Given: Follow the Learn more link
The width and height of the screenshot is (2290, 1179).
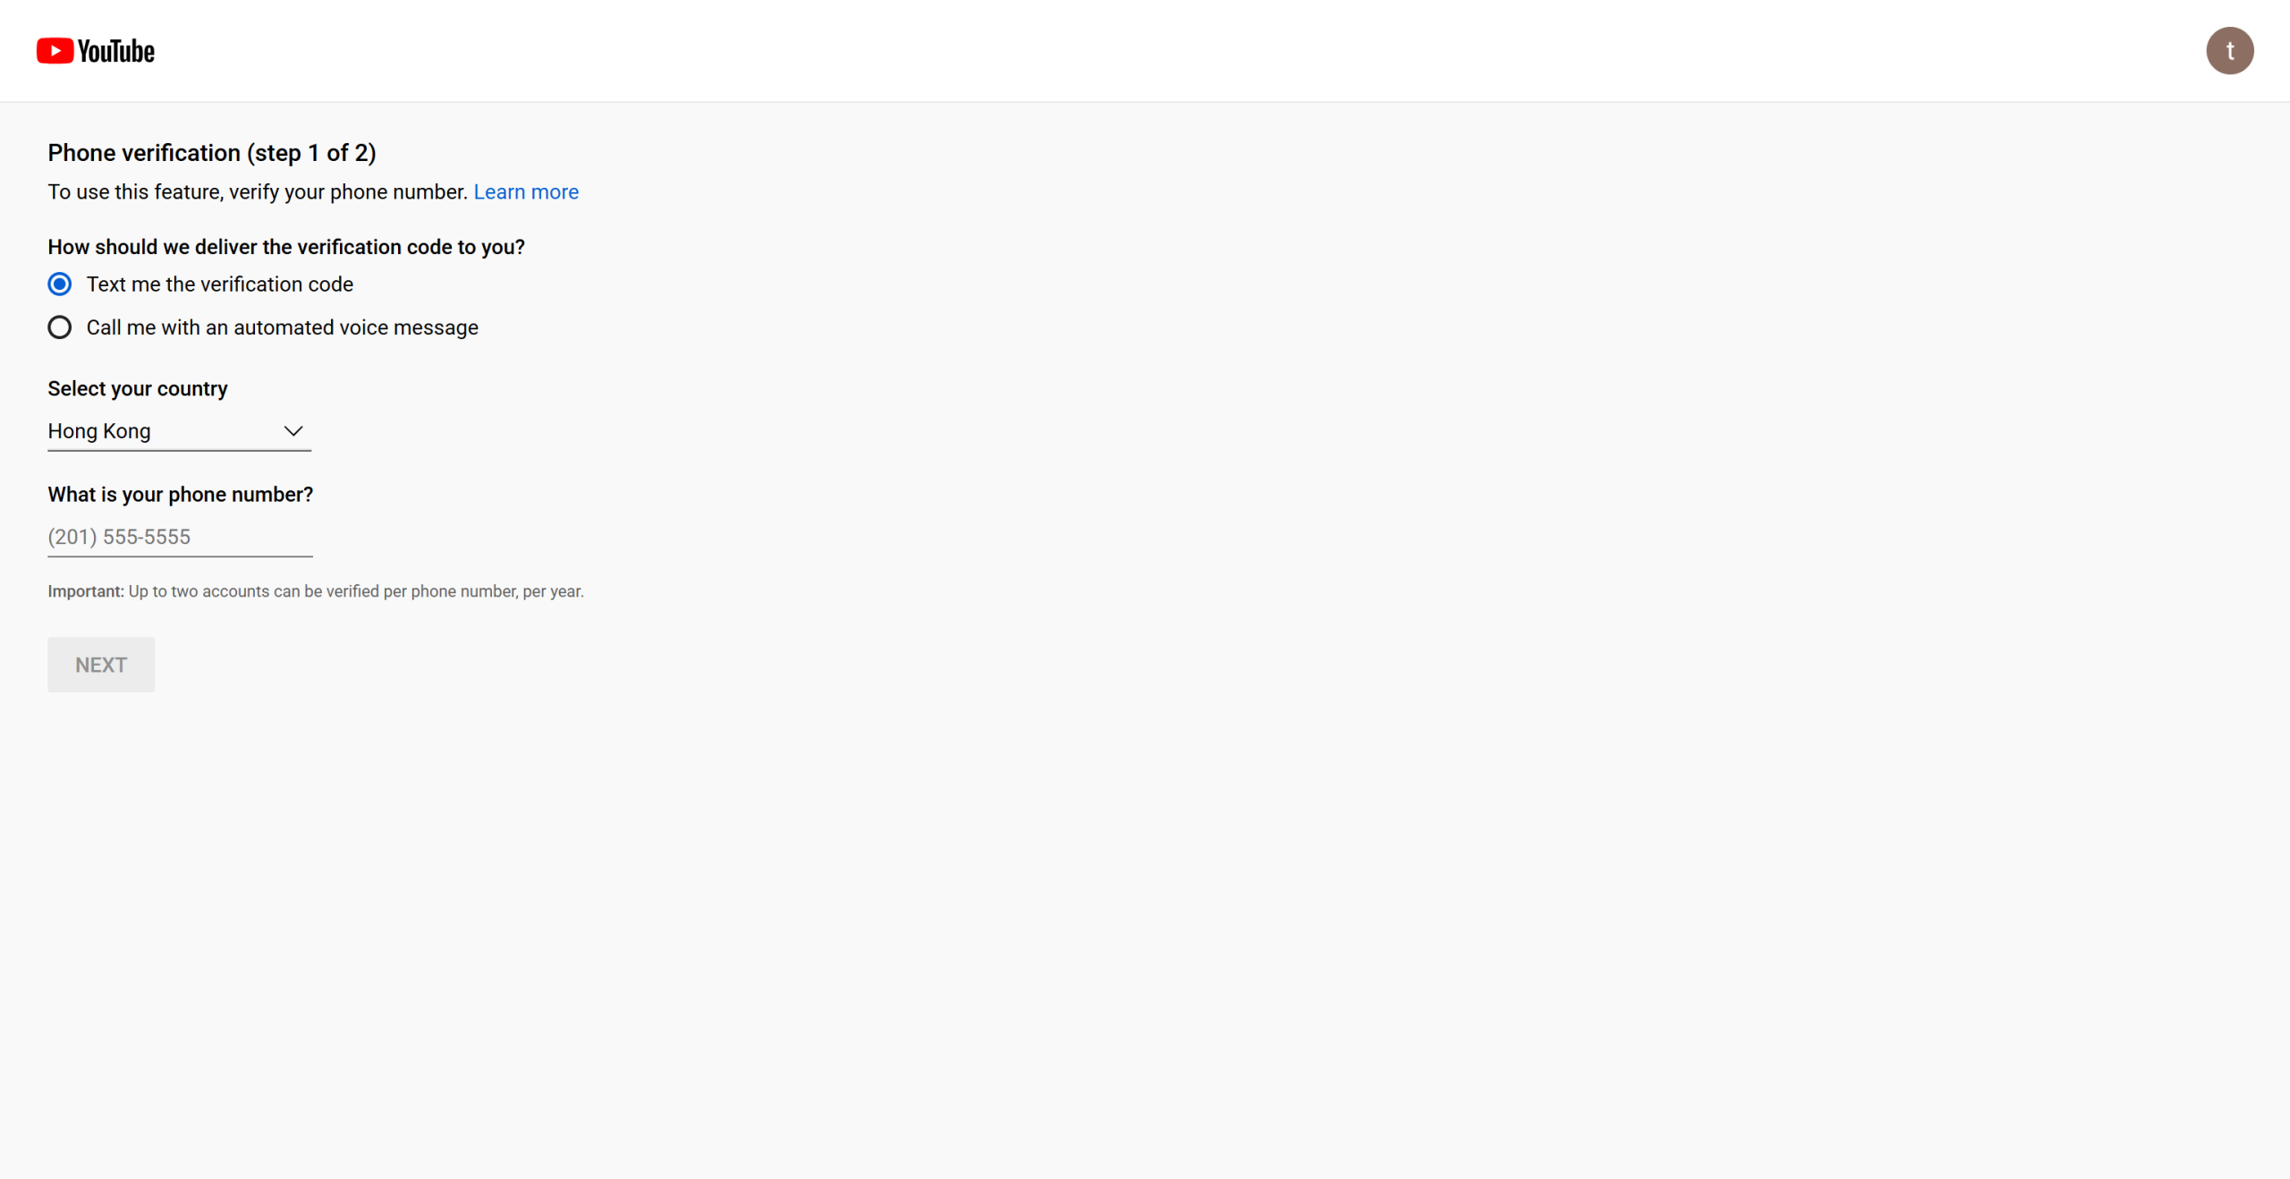Looking at the screenshot, I should [526, 192].
